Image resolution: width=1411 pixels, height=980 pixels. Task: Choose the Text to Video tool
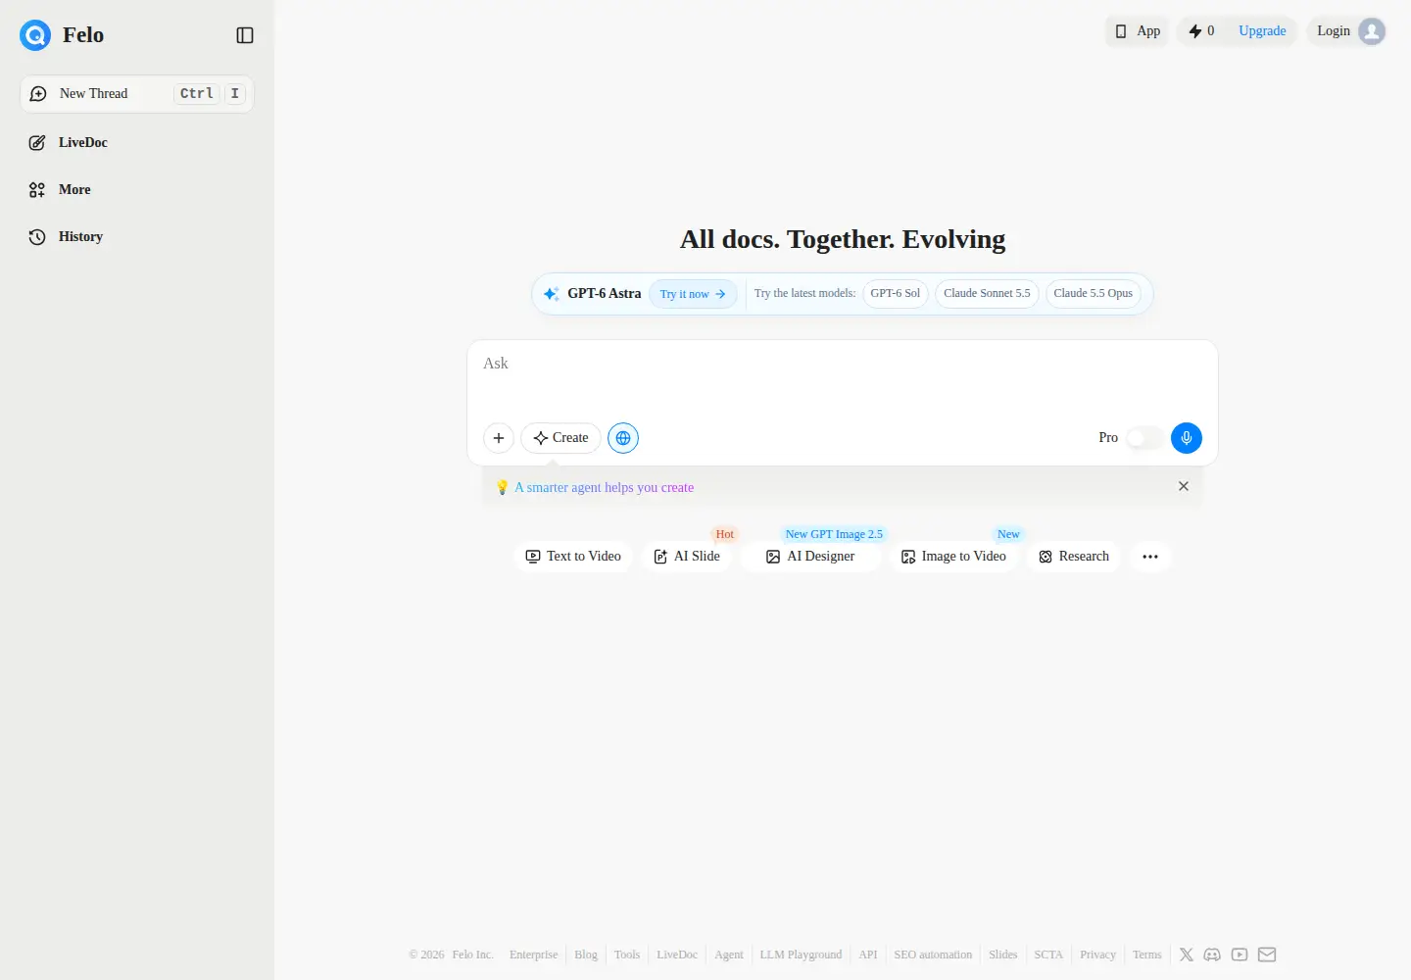[x=573, y=557]
